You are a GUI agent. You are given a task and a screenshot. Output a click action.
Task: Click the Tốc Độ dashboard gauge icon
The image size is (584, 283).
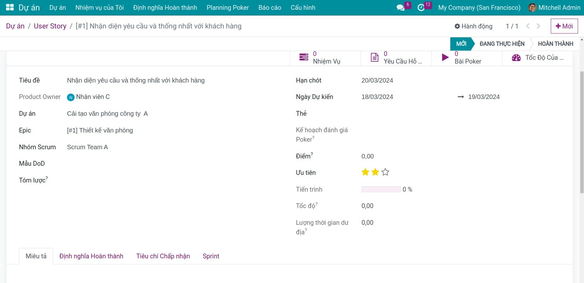[x=516, y=58]
